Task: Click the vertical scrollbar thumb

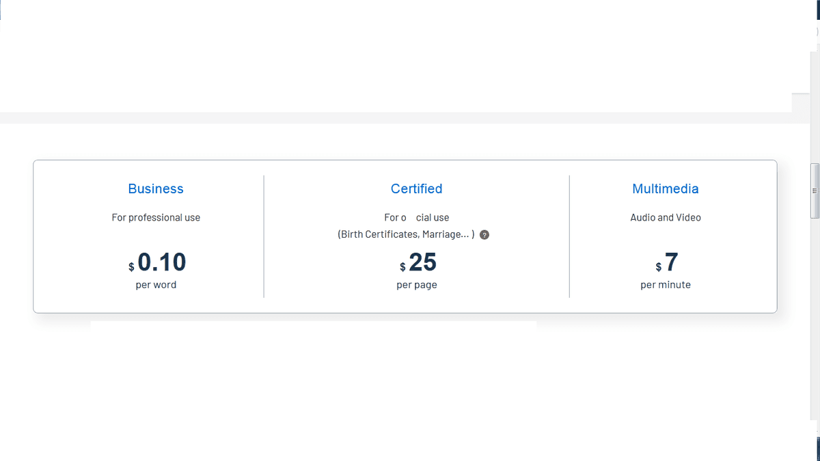Action: coord(814,191)
